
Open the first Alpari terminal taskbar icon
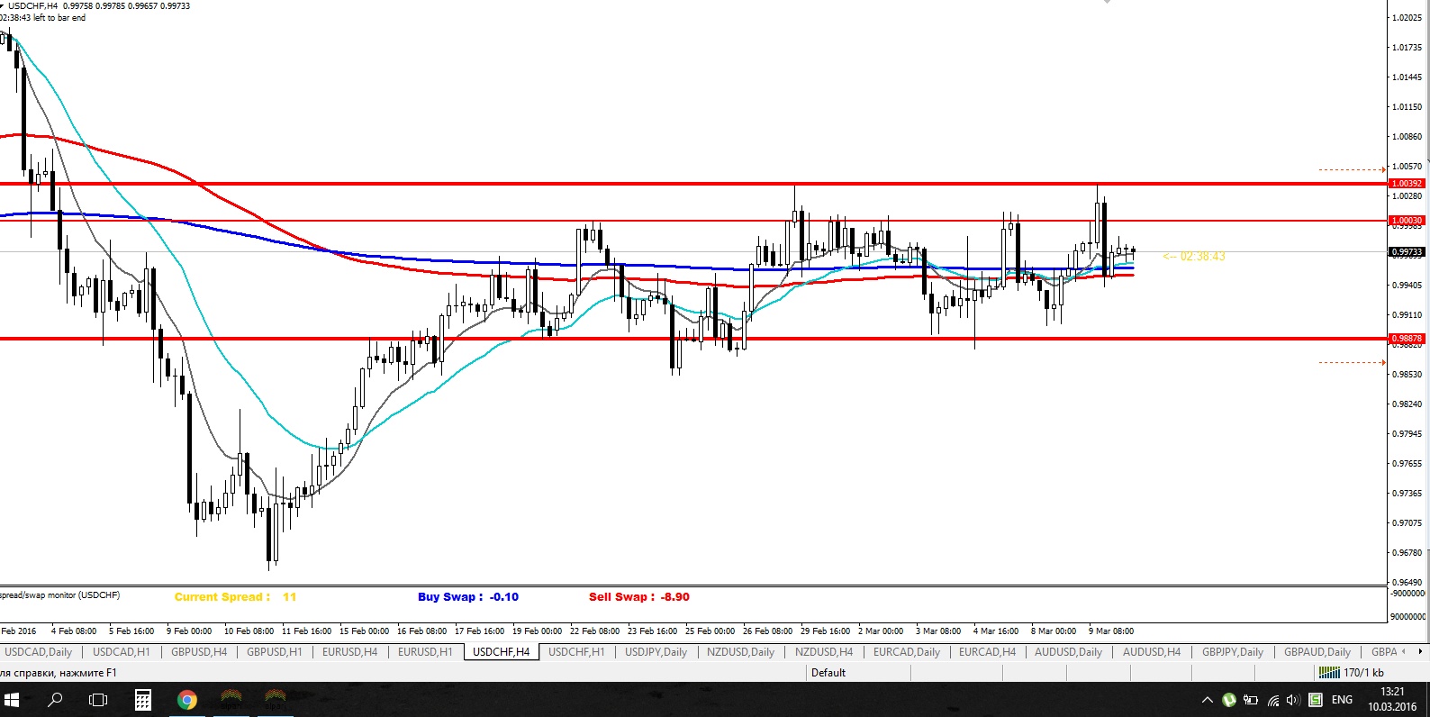click(231, 699)
